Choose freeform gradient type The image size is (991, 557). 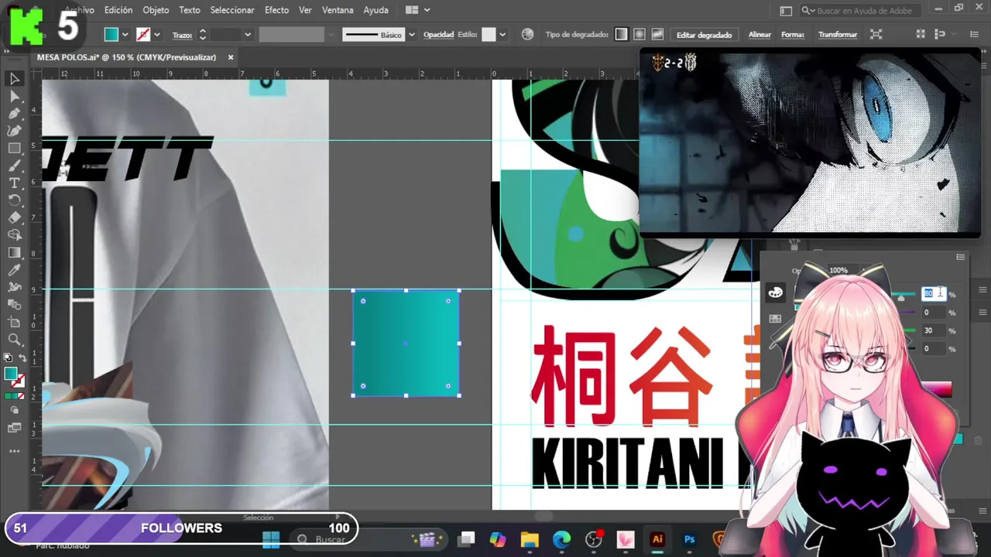[657, 34]
